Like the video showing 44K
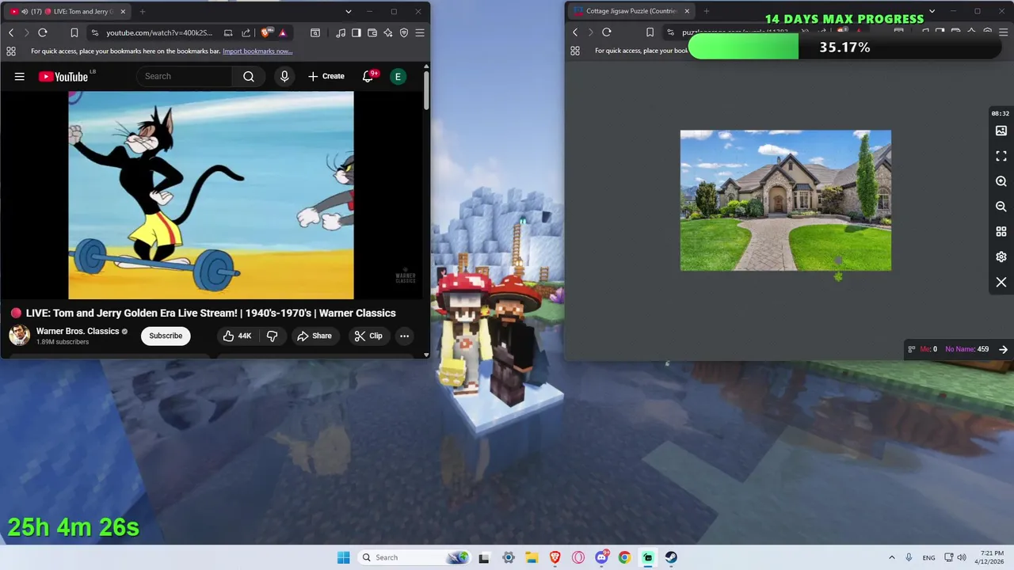This screenshot has height=570, width=1014. [237, 336]
